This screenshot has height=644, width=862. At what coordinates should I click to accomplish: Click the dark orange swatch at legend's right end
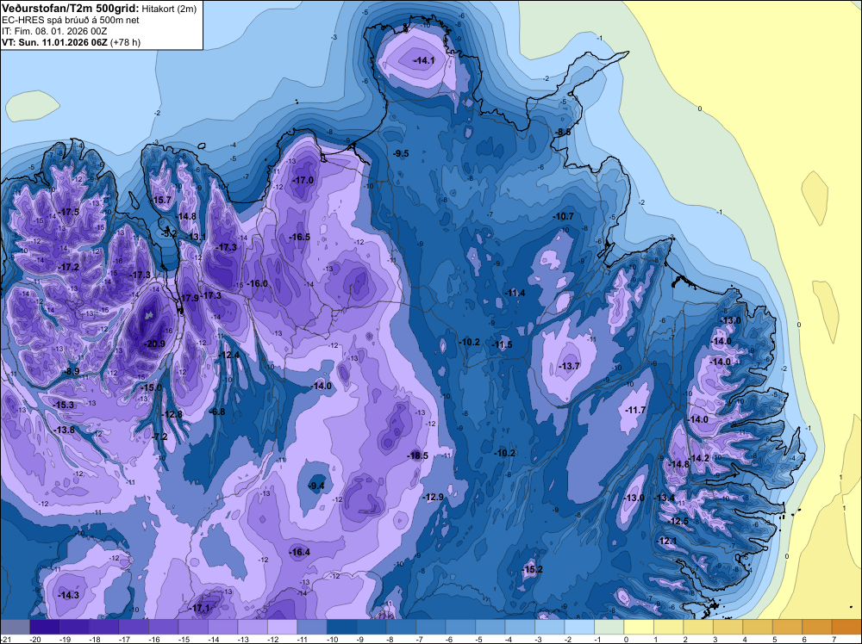(846, 627)
